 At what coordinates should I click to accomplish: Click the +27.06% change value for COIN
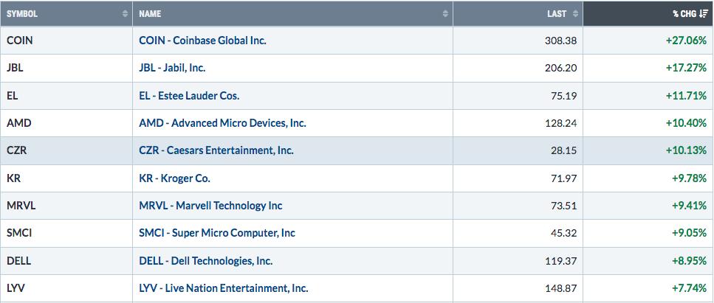tap(686, 41)
